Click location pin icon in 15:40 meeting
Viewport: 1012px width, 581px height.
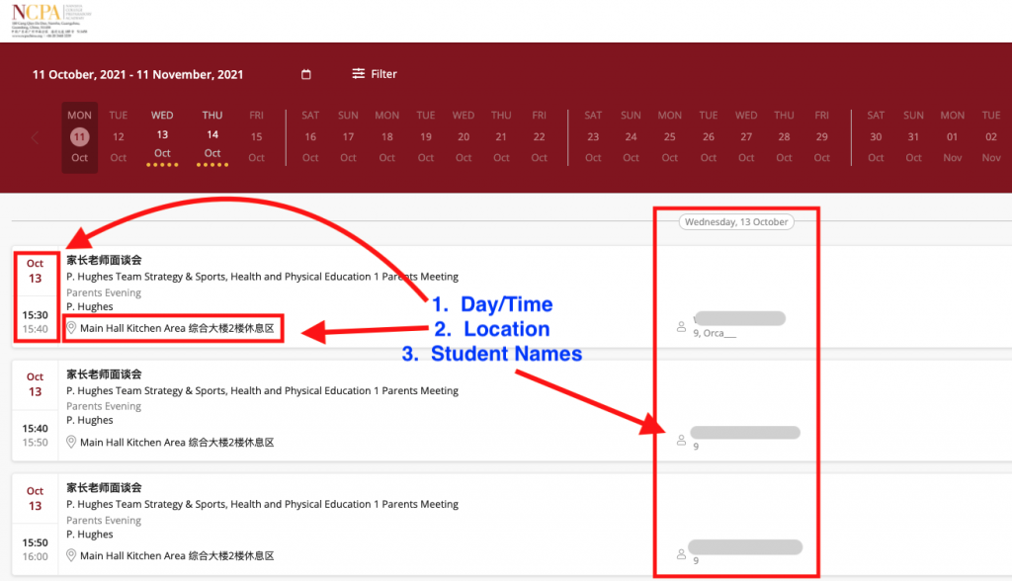pyautogui.click(x=71, y=442)
